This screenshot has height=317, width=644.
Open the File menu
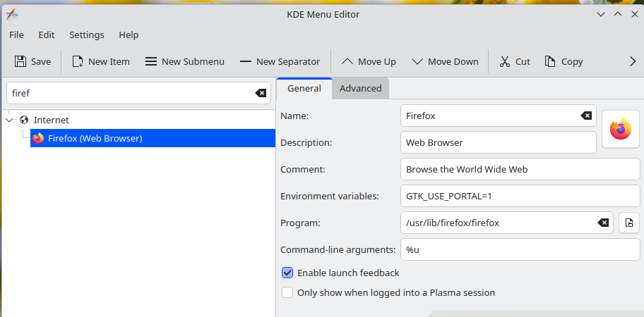coord(16,35)
